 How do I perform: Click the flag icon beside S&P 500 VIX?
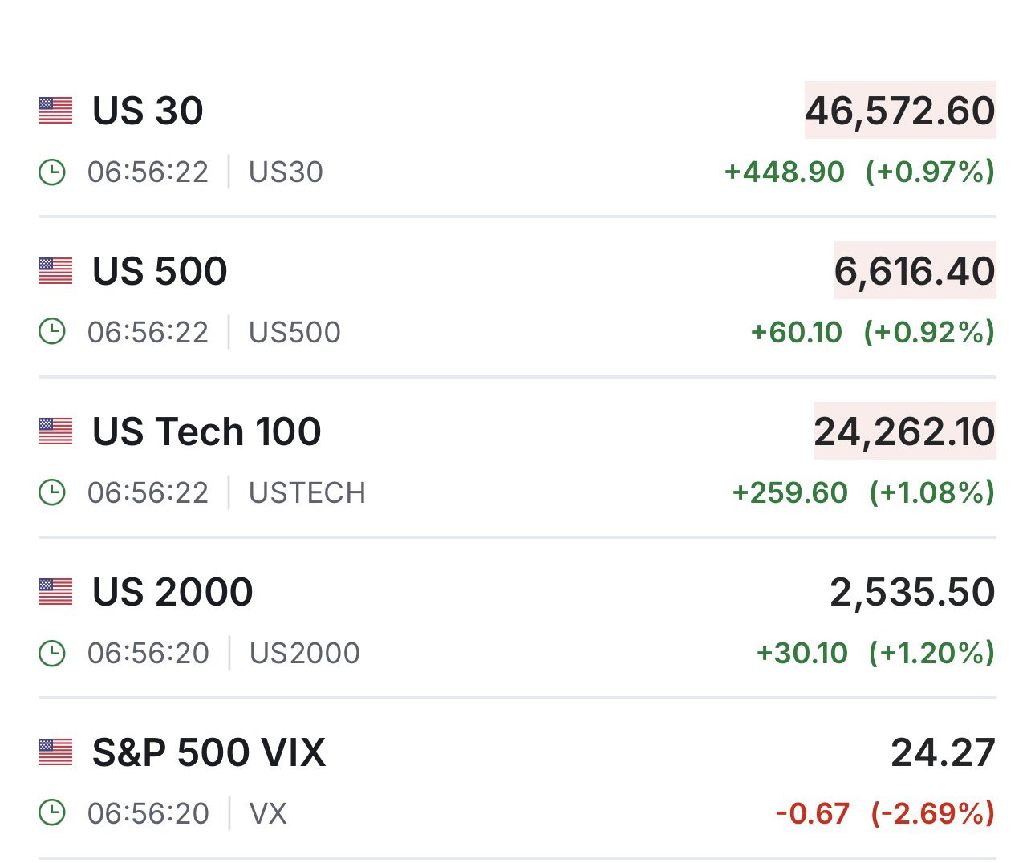click(x=55, y=752)
